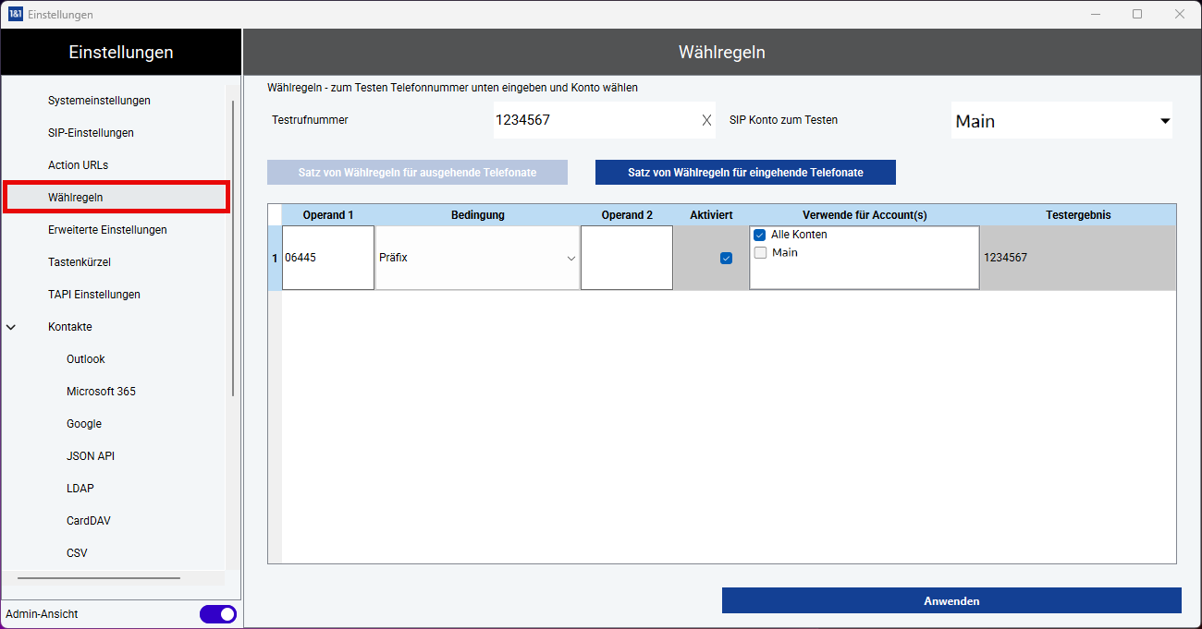1202x629 pixels.
Task: Clear the Testrufnummer field with X icon
Action: point(706,120)
